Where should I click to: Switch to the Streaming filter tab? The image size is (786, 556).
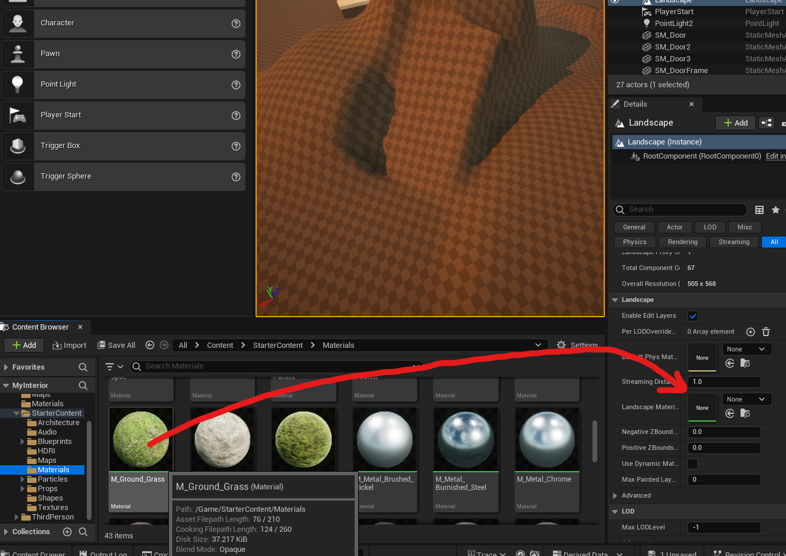point(734,242)
